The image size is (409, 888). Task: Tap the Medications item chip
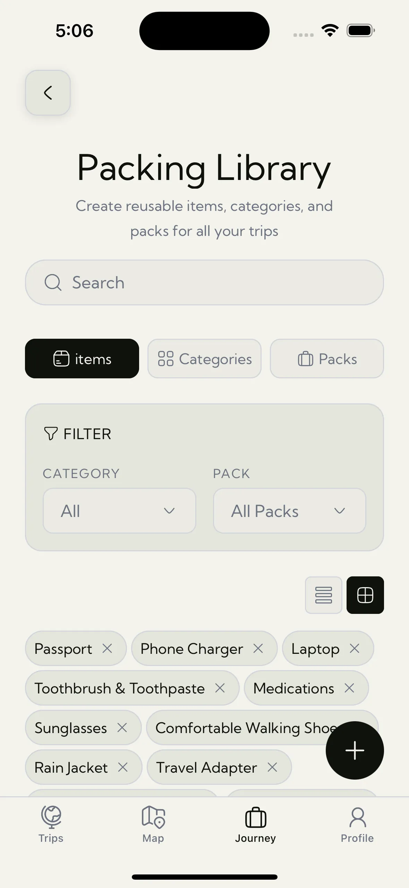pos(293,688)
